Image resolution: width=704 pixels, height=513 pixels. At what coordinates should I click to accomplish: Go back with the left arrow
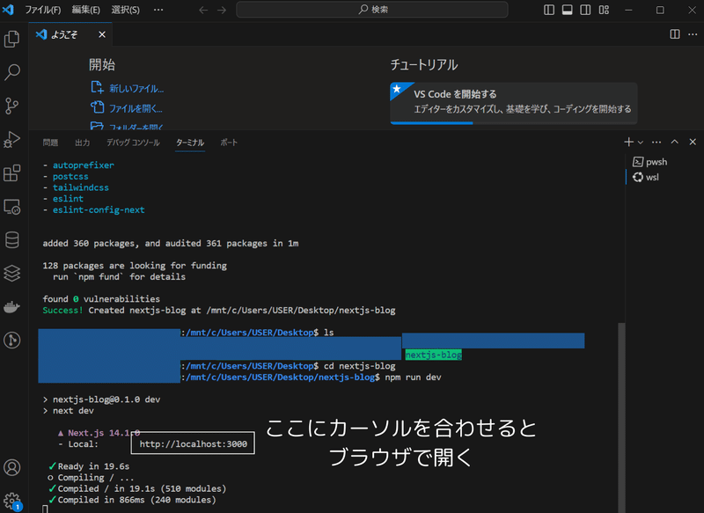pos(203,10)
